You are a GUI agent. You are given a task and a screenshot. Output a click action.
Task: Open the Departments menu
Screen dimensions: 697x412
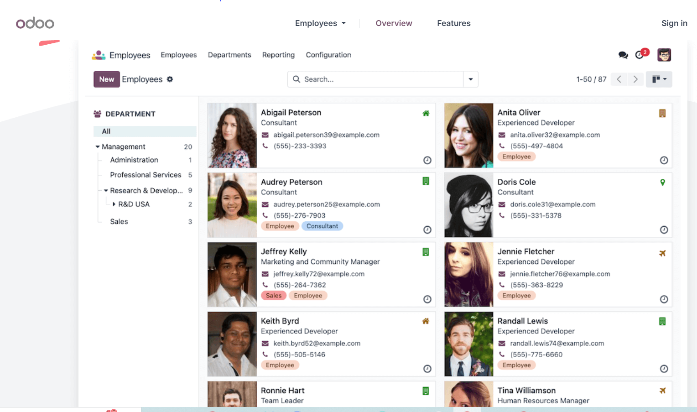tap(229, 55)
